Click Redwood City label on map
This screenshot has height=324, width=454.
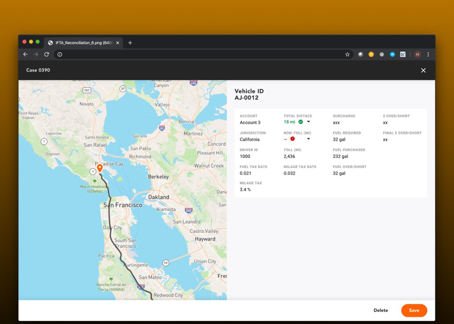[168, 295]
